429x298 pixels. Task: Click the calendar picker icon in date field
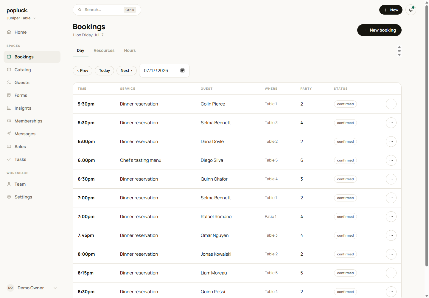[x=182, y=71]
